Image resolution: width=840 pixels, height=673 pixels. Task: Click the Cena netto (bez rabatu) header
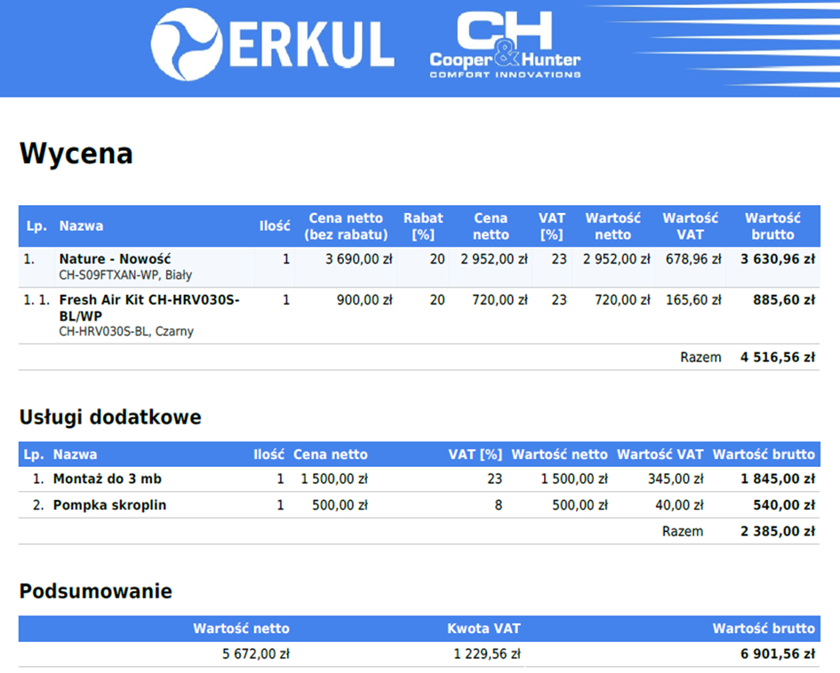(346, 226)
